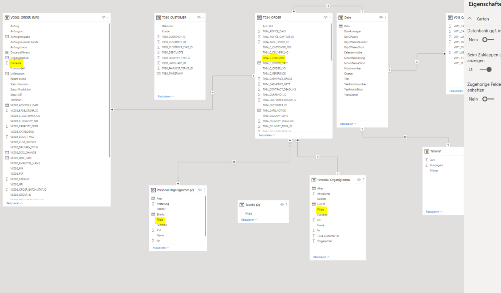Open more options for Tabelle (2) card
The image size is (501, 293).
point(286,205)
